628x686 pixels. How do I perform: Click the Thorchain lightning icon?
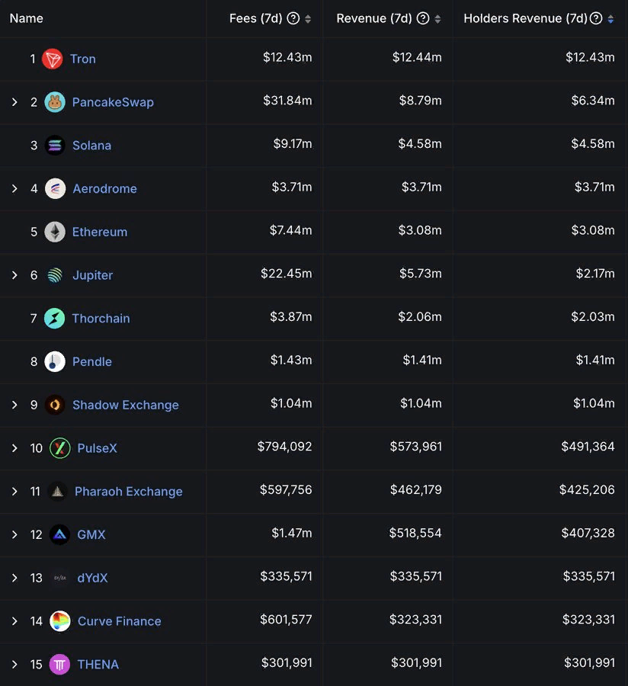point(55,319)
